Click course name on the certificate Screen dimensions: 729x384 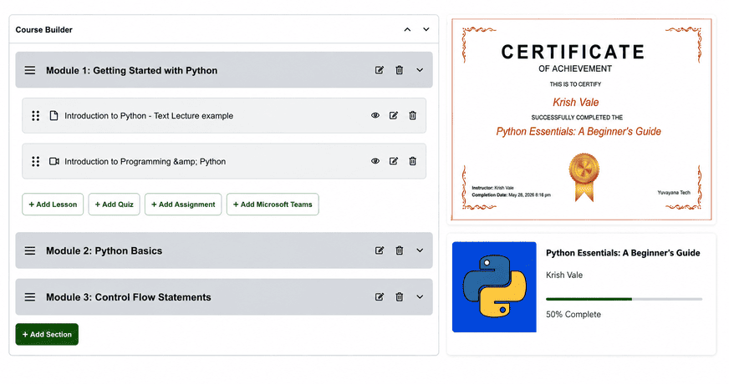click(x=579, y=131)
